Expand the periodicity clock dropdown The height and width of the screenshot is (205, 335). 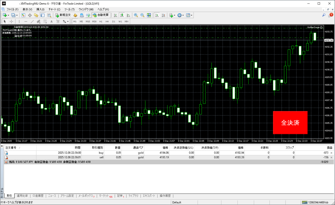point(184,15)
